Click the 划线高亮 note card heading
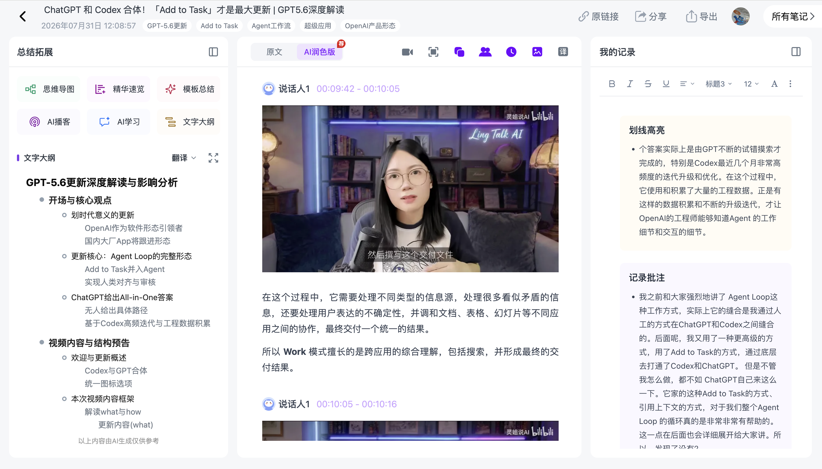The height and width of the screenshot is (469, 822). tap(647, 130)
